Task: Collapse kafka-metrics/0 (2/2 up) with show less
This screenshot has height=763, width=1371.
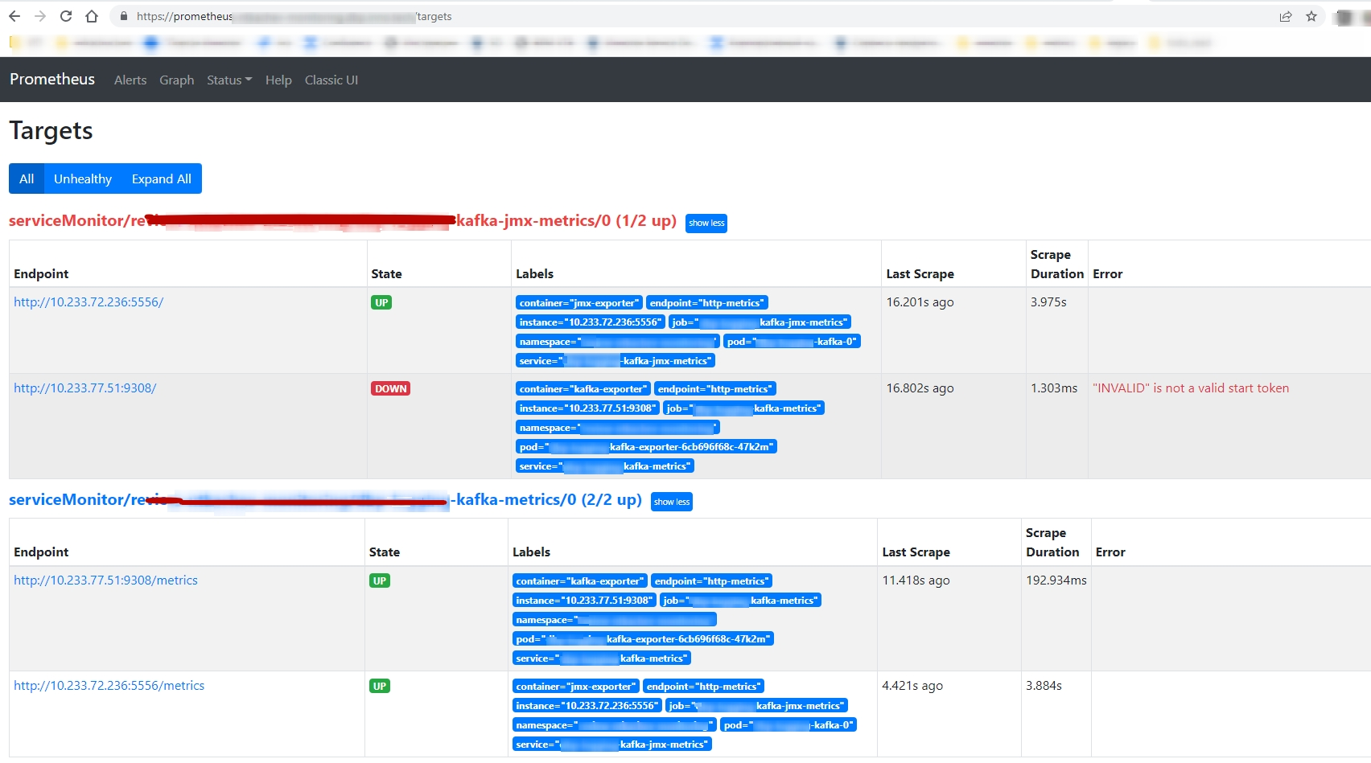Action: tap(672, 502)
